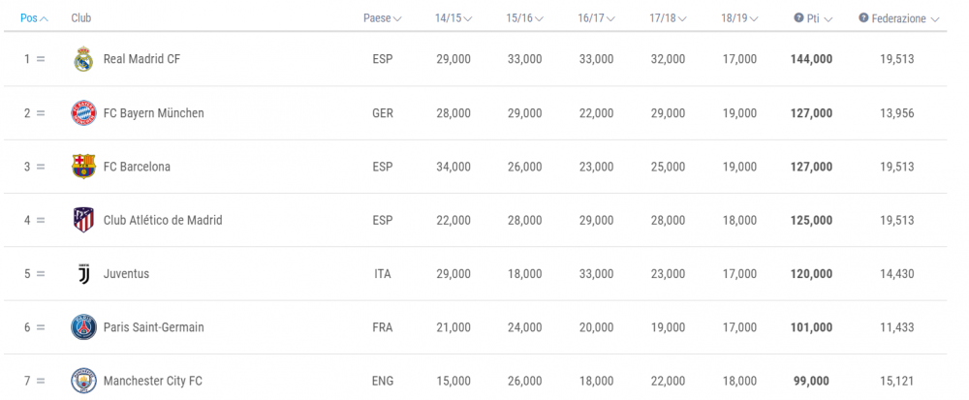
Task: Sort the table by Pos column
Action: pos(34,18)
